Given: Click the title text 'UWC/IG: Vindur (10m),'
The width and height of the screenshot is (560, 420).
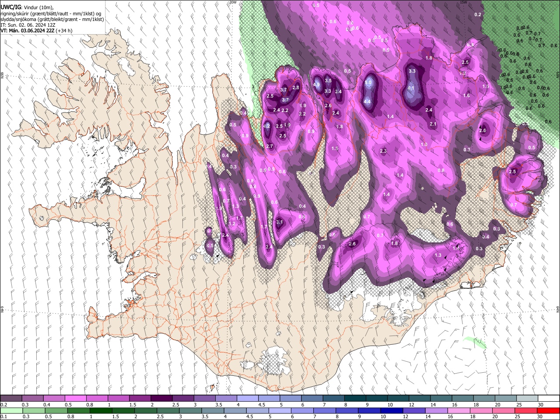Looking at the screenshot, I should [27, 7].
